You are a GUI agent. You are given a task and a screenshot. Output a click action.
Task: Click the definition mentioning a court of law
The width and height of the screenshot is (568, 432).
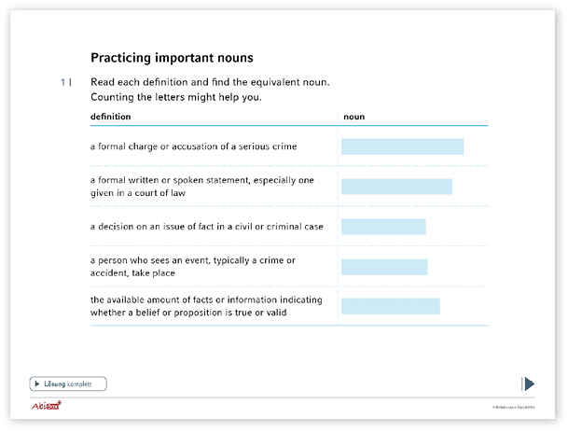[x=201, y=187]
